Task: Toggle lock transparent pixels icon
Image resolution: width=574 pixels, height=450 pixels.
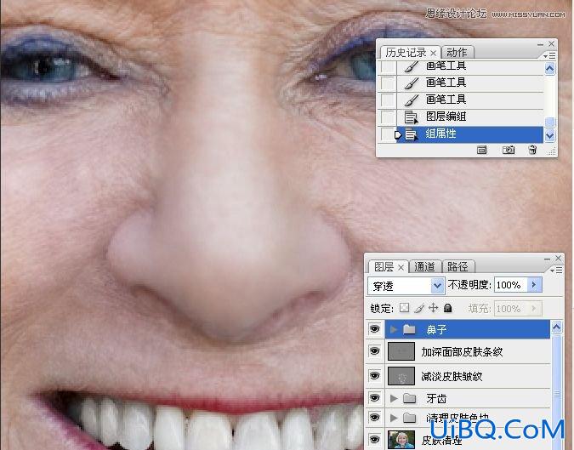Action: 404,308
